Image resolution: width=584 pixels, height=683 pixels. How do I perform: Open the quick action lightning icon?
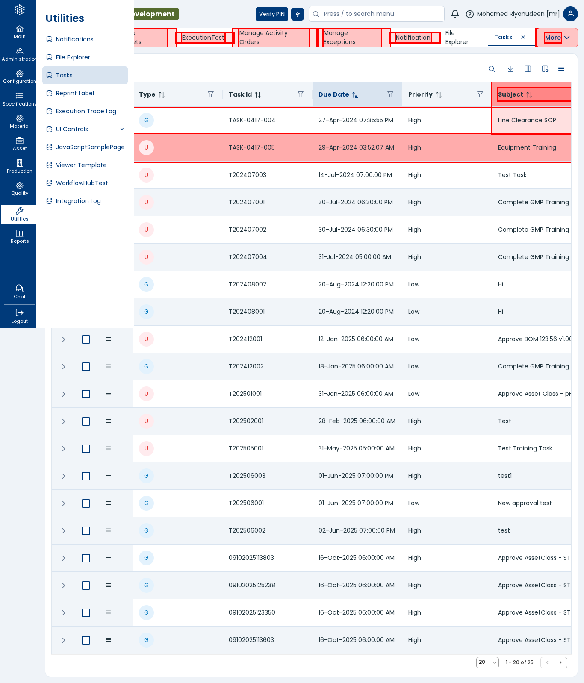point(298,14)
